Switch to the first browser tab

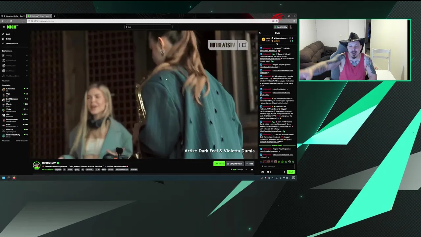tap(13, 16)
